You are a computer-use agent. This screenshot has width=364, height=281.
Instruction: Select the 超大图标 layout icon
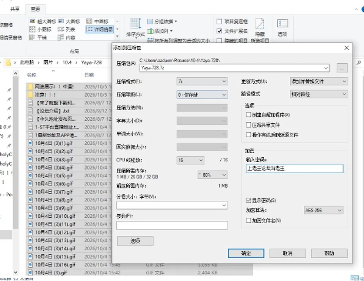[32, 21]
